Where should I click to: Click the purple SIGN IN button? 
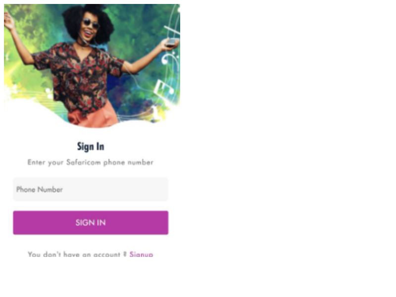[x=91, y=222]
